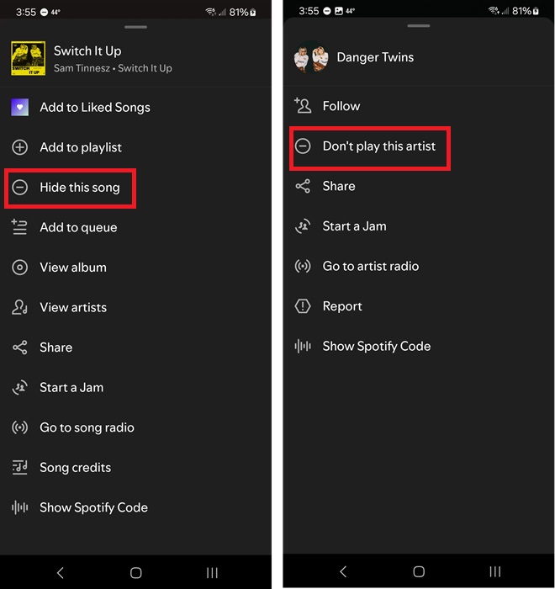Tap the Danger Twins artist name
Image resolution: width=555 pixels, height=589 pixels.
click(375, 57)
